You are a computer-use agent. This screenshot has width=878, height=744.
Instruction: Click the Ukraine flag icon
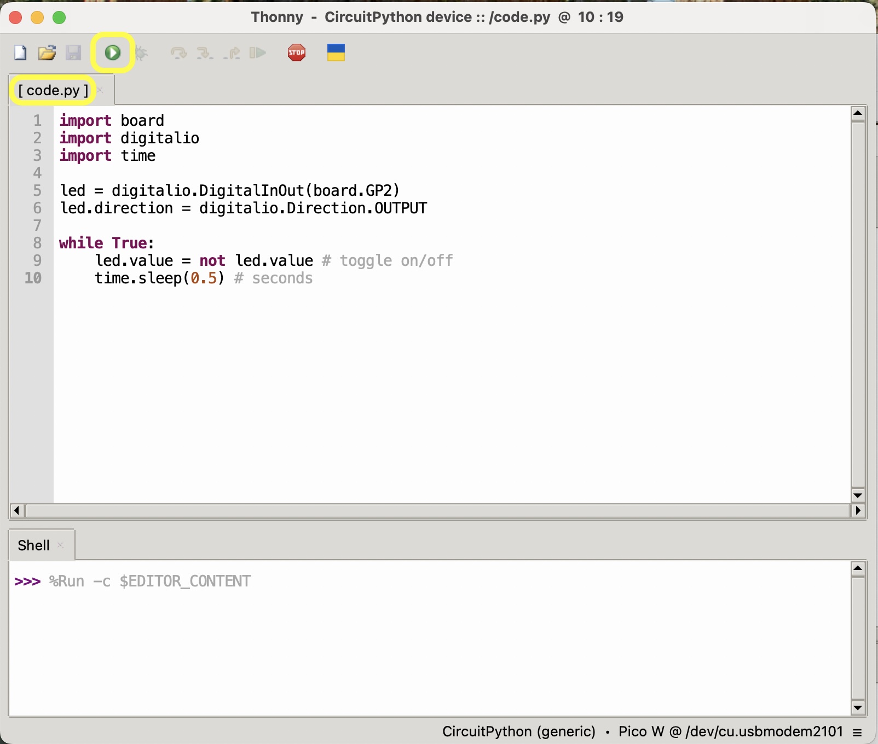336,53
